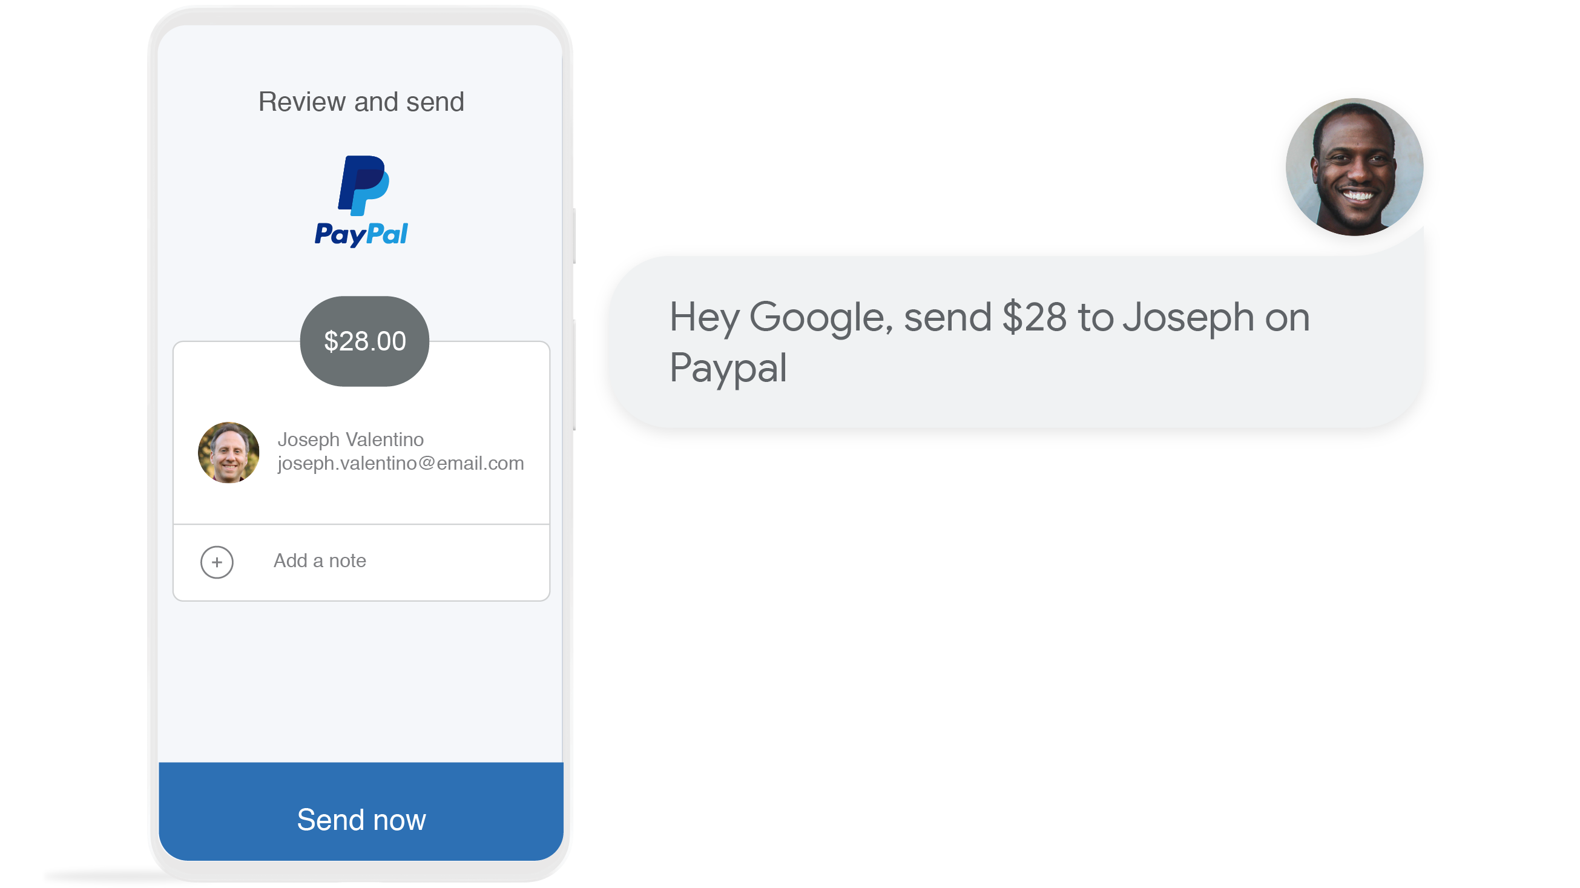The image size is (1580, 888).
Task: Tap the $28.00 amount pill
Action: [364, 341]
